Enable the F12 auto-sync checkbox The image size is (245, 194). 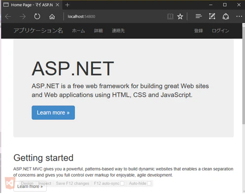[122, 183]
